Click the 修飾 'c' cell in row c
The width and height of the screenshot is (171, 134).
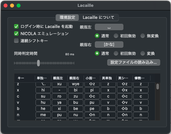click(141, 96)
